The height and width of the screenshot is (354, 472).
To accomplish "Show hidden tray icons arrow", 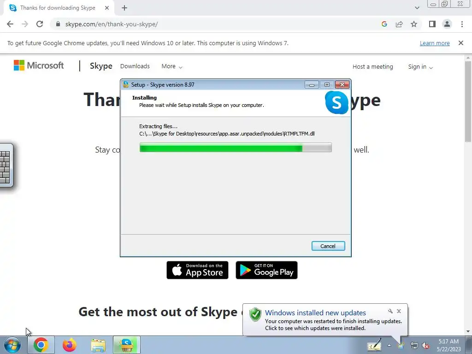I will point(389,345).
